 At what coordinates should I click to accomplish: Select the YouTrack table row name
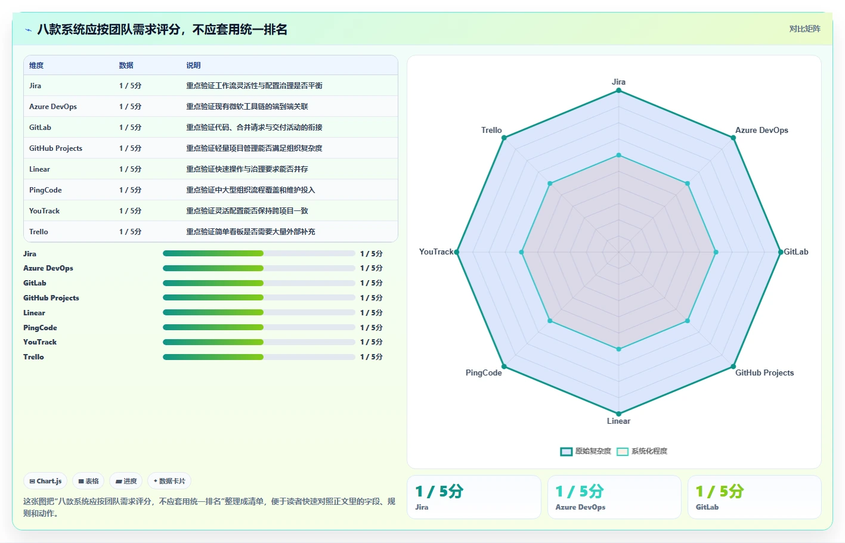(x=44, y=211)
